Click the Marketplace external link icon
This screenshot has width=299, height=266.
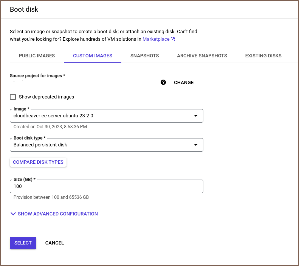(x=173, y=39)
